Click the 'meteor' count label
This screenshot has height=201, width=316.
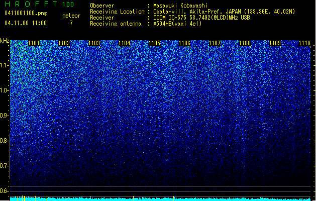pyautogui.click(x=71, y=16)
